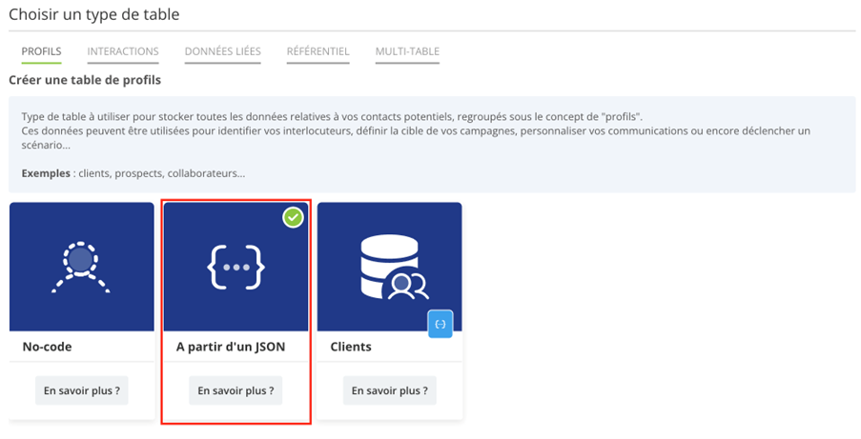
Task: Click the Clients card title
Action: click(351, 347)
